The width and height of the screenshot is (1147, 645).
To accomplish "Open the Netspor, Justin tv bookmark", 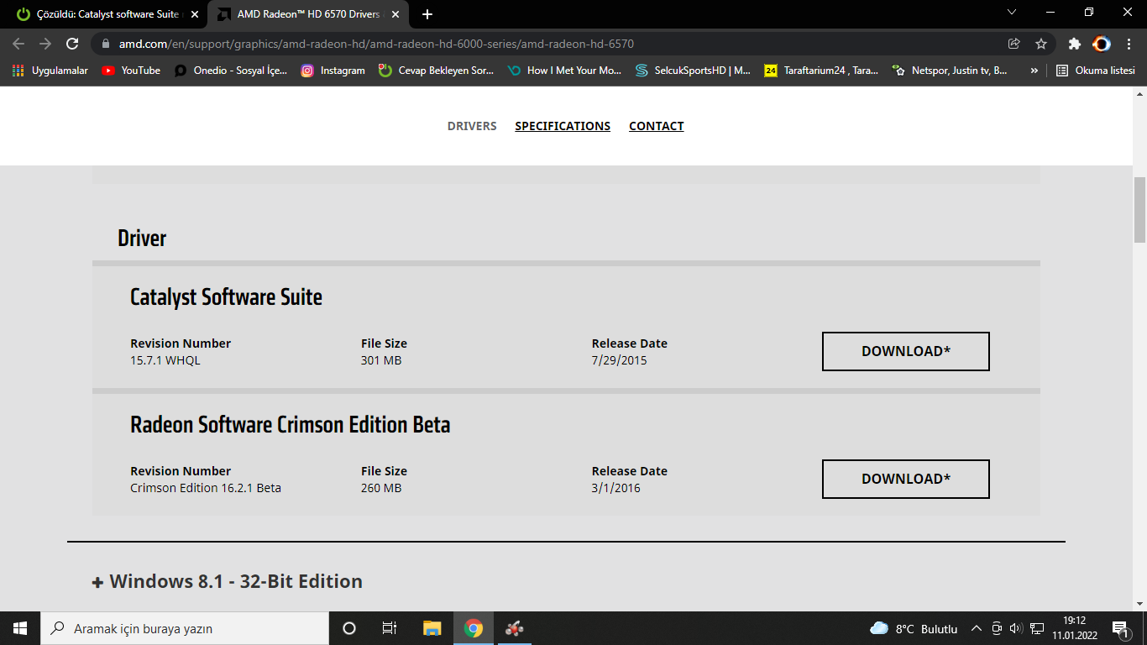I will pos(951,71).
